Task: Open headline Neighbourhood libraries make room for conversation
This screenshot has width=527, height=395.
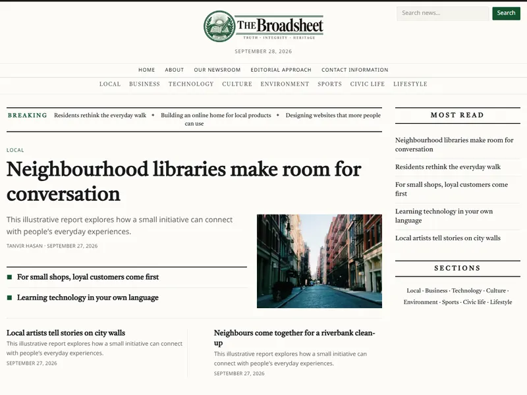Action: tap(184, 182)
